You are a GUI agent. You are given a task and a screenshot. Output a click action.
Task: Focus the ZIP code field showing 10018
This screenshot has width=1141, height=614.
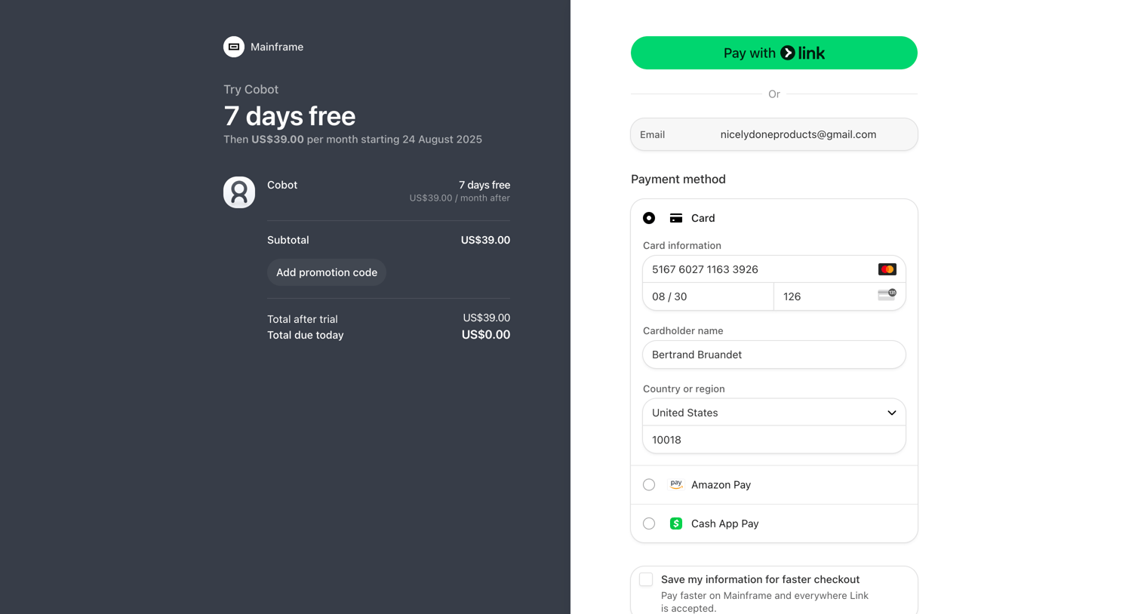click(x=774, y=440)
